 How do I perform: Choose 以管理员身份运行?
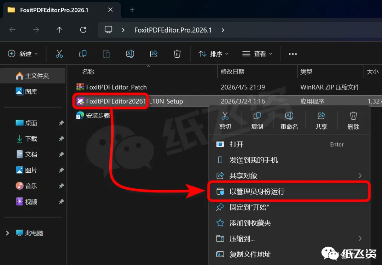289,191
